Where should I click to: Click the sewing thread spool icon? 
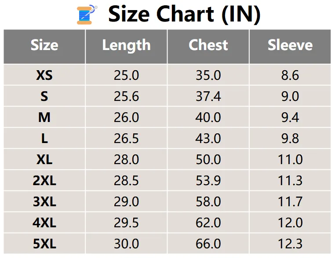coord(87,14)
